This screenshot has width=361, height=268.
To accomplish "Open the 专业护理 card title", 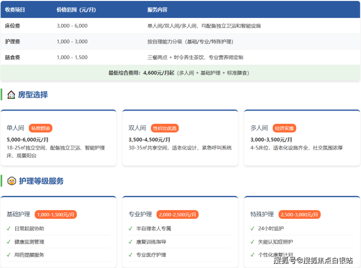I will tap(141, 214).
